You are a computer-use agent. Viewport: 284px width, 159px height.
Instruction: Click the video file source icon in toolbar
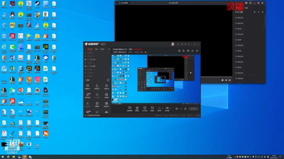click(x=152, y=108)
